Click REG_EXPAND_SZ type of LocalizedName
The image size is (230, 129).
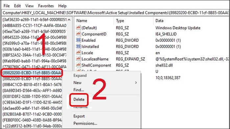pyautogui.click(x=130, y=59)
